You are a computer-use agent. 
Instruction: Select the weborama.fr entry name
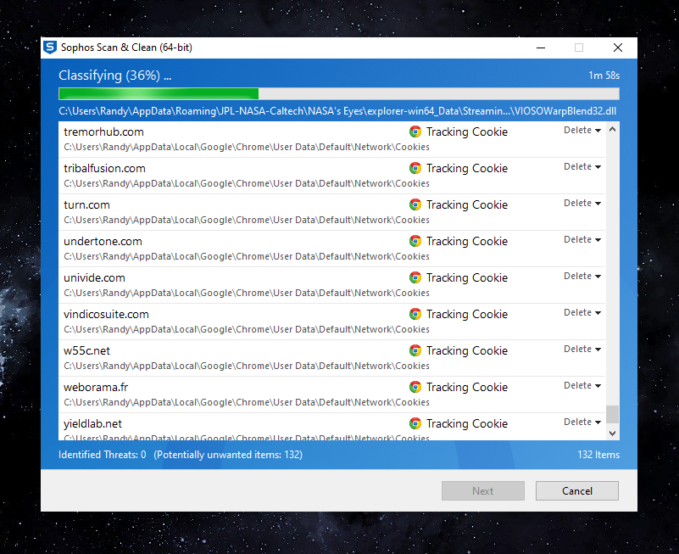[x=96, y=387]
